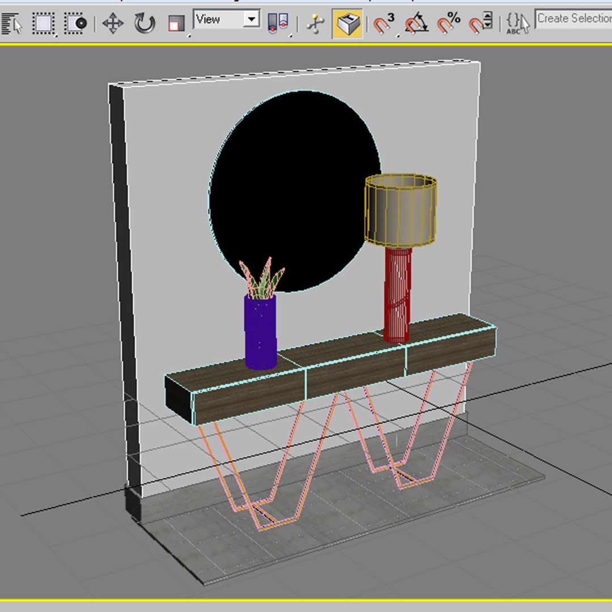Toggle the Percent Snap icon
This screenshot has width=612, height=612.
click(448, 23)
